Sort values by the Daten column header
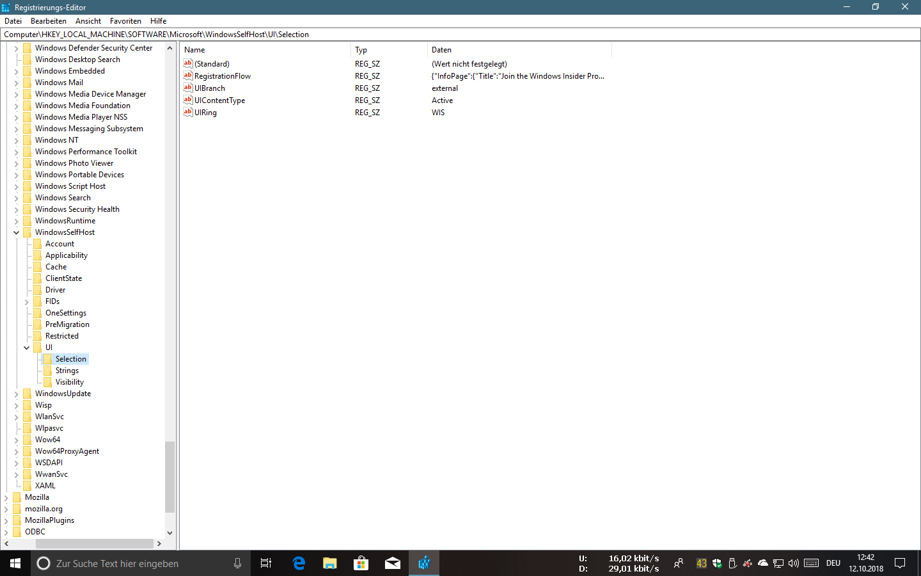The height and width of the screenshot is (576, 921). (x=519, y=50)
